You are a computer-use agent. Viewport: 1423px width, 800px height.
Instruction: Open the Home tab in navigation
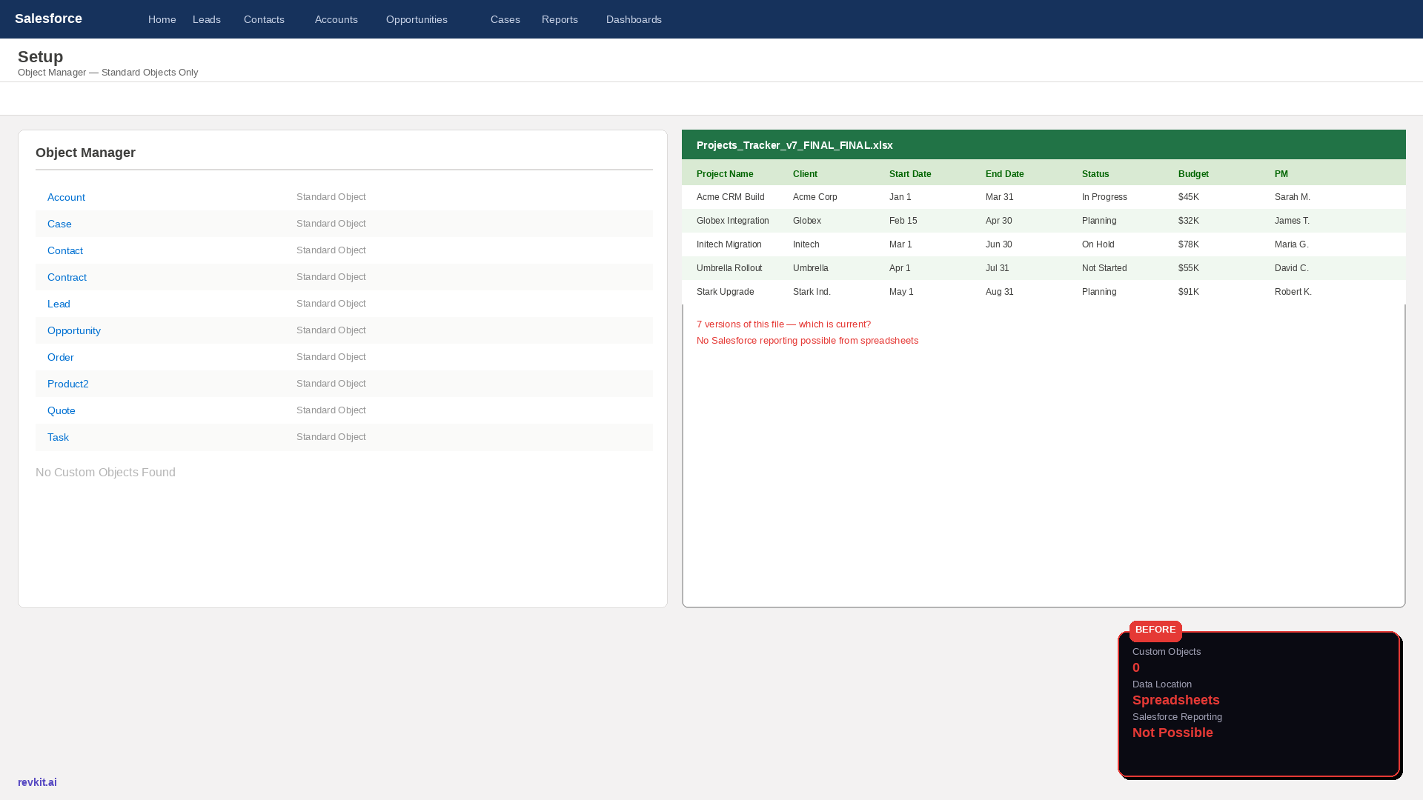coord(162,19)
